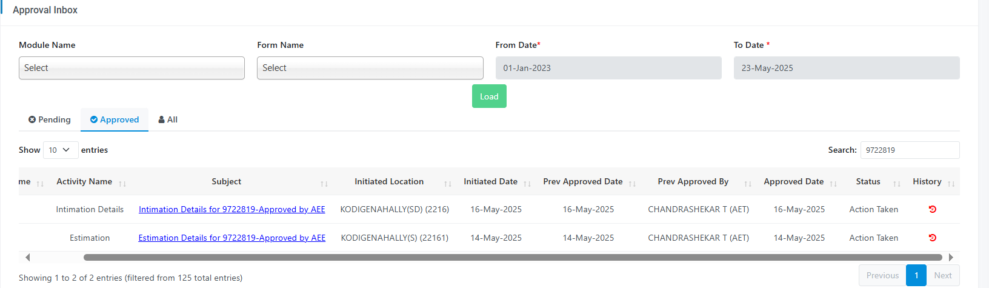This screenshot has width=989, height=288.
Task: Click the horizontal table scrollbar
Action: [x=513, y=257]
